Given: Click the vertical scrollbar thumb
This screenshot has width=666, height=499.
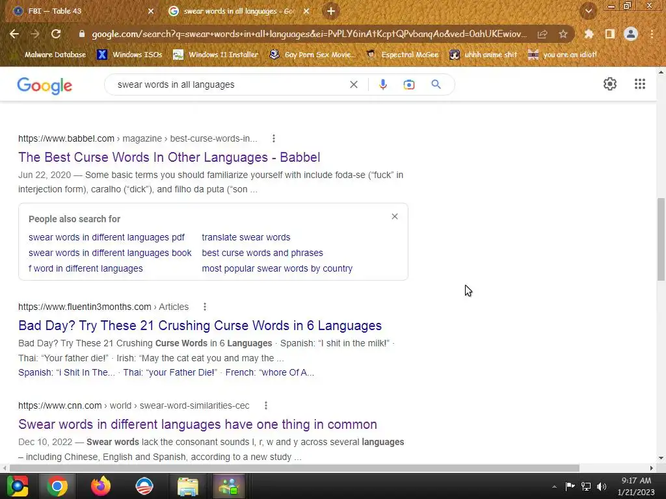Looking at the screenshot, I should (661, 239).
